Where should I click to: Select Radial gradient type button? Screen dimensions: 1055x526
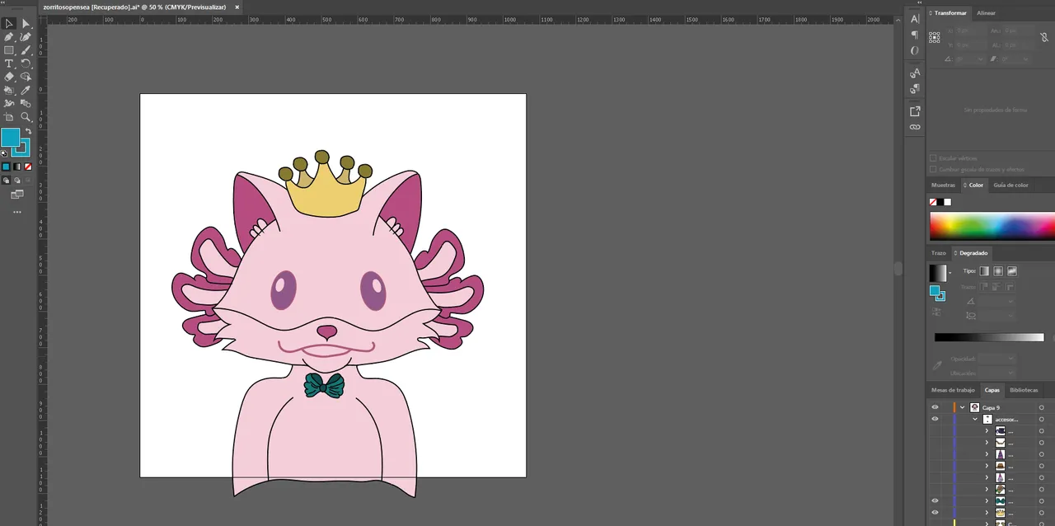(998, 270)
